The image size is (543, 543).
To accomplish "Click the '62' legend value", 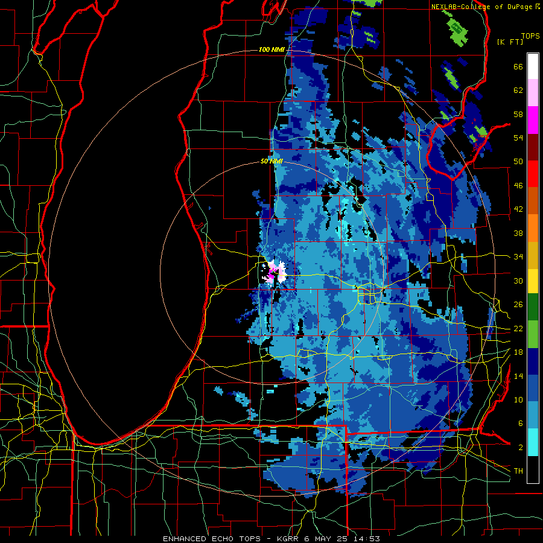I will tap(518, 91).
